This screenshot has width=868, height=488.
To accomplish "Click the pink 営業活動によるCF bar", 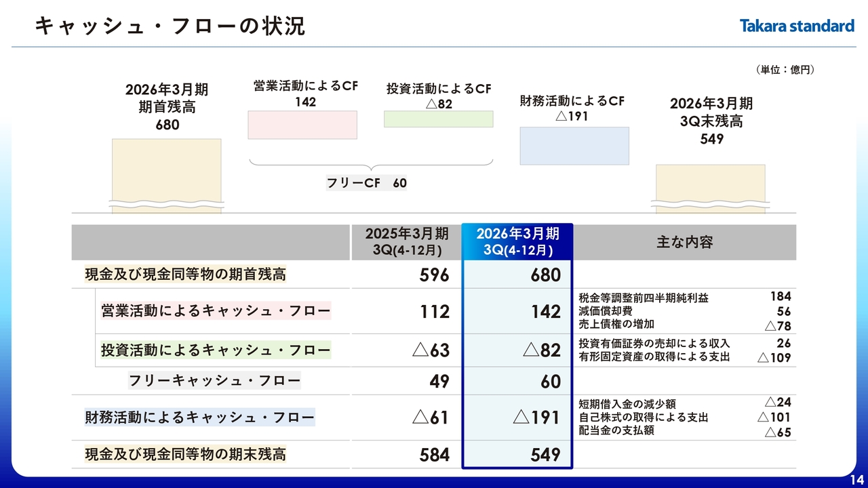I will pyautogui.click(x=302, y=125).
